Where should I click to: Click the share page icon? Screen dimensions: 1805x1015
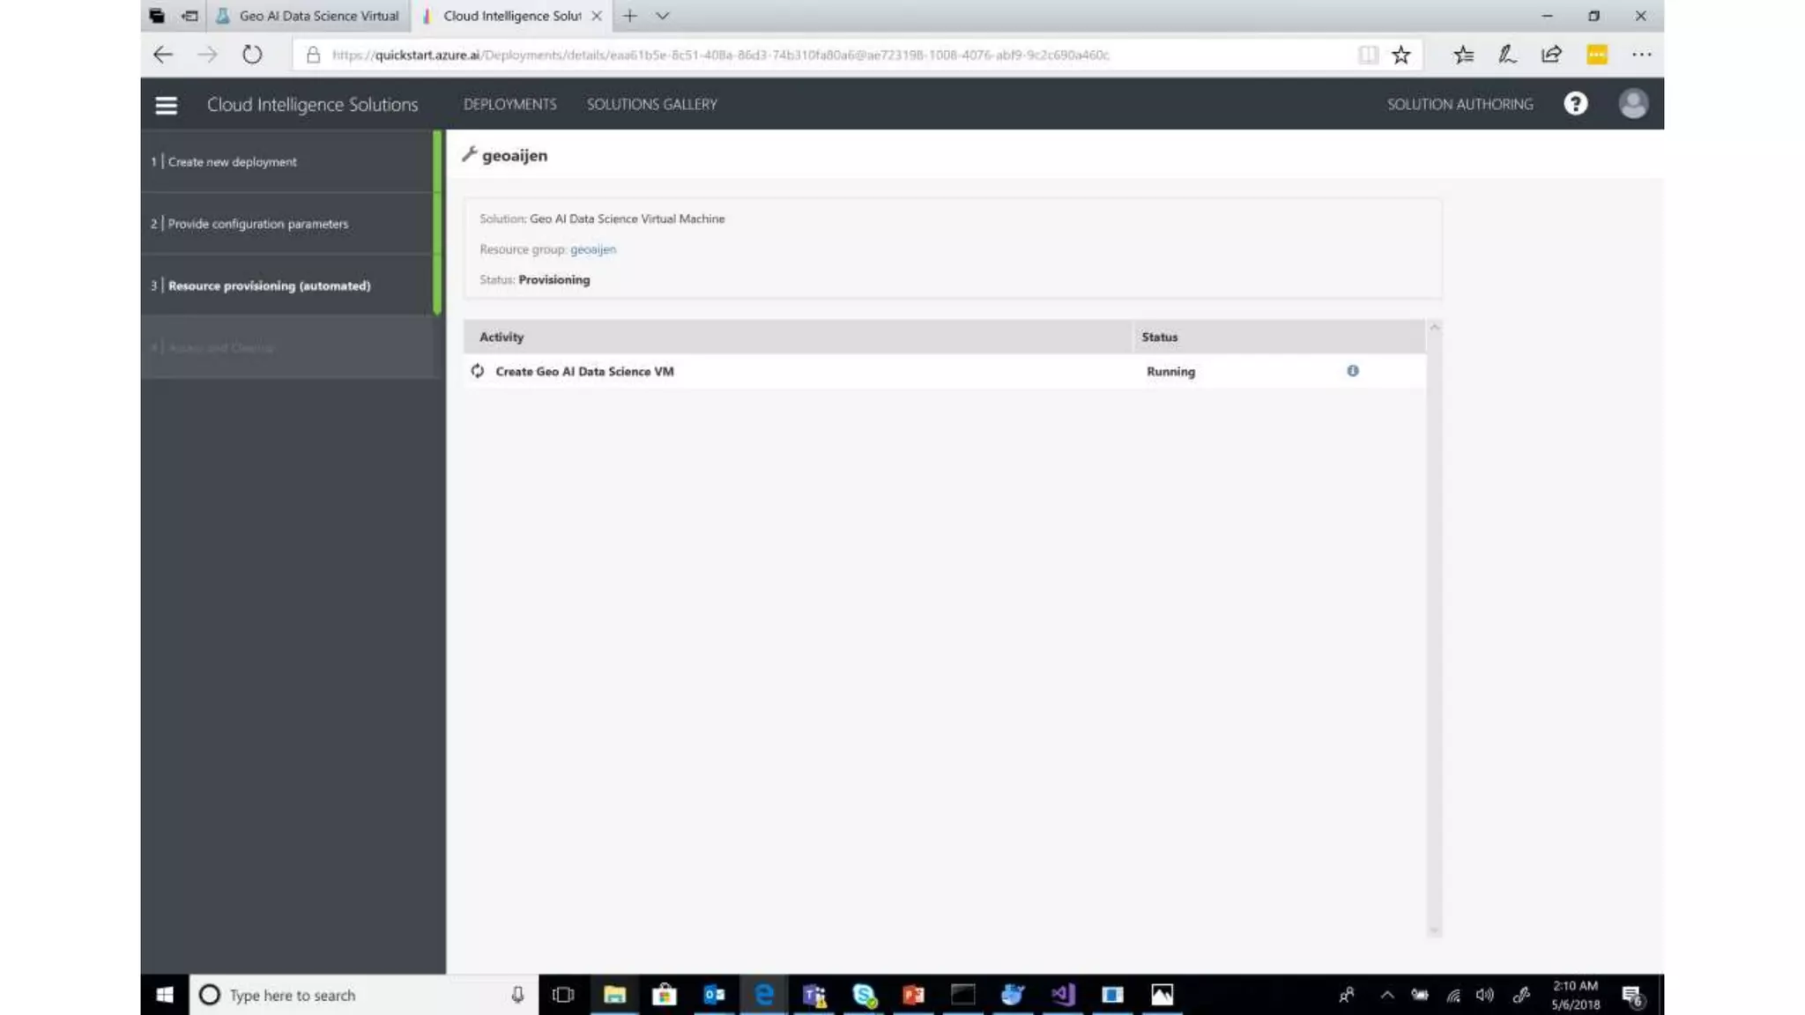pos(1551,55)
